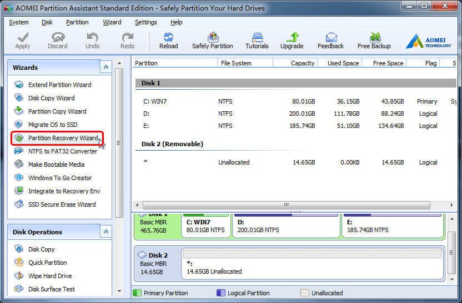The image size is (462, 303).
Task: Collapse the Wizards panel
Action: (106, 67)
